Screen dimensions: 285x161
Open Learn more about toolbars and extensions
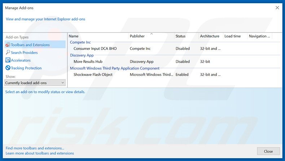(x=40, y=153)
